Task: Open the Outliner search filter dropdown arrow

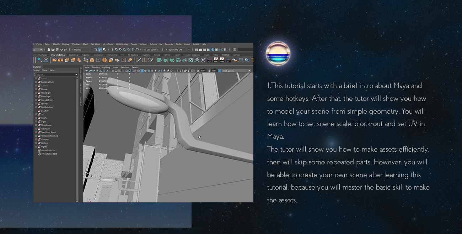Action: pos(76,75)
